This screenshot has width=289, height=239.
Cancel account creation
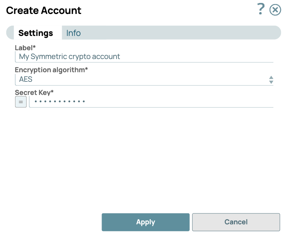[236, 222]
